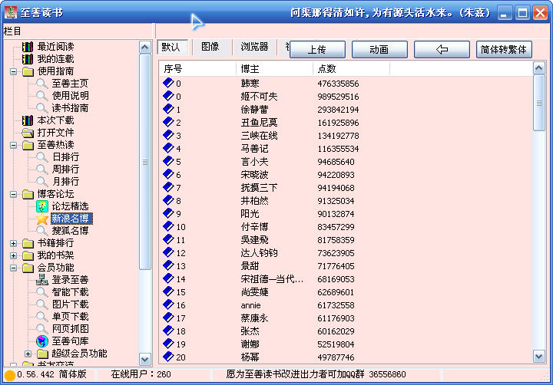Click the book icon in the 景甜 row
The width and height of the screenshot is (553, 385).
168,265
